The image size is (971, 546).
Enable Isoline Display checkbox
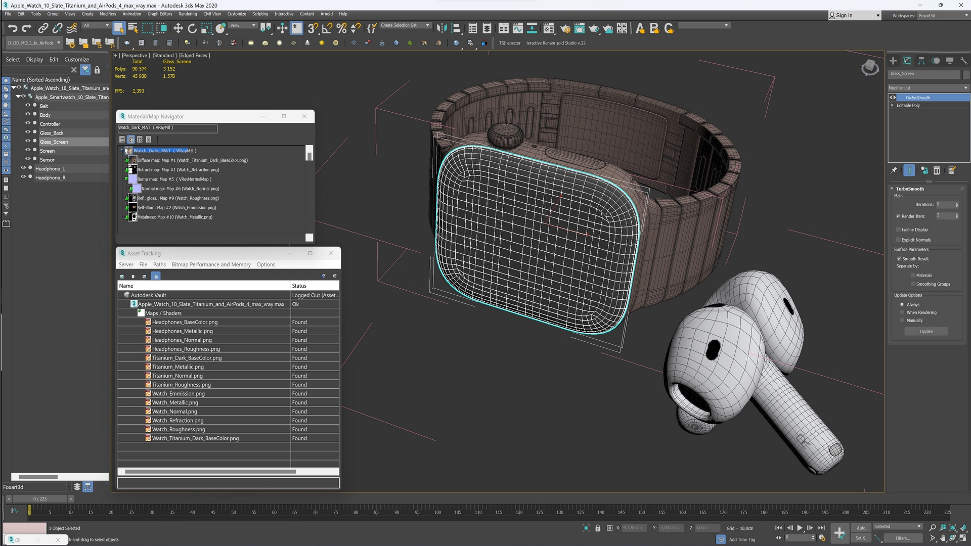coord(898,230)
